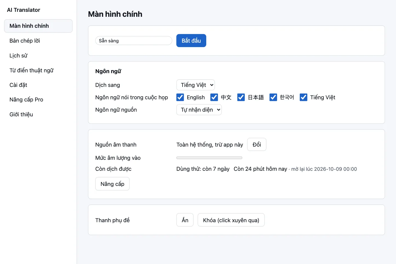Open the Dịch sang language dropdown
Screen dimensions: 396x264
(196, 85)
